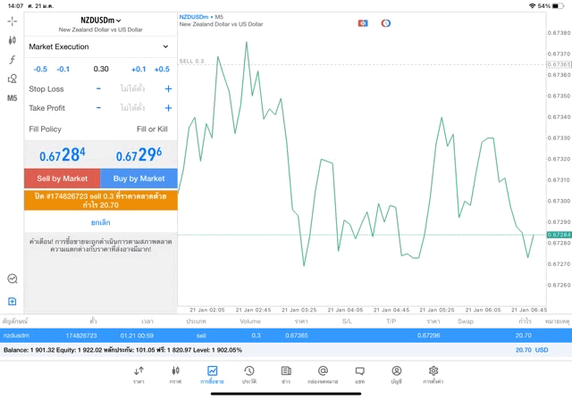
Task: Open the News tab
Action: coord(286,375)
